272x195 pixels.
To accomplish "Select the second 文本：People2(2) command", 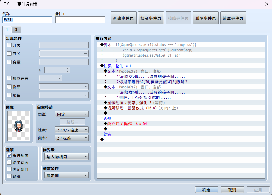I will coord(181,87).
